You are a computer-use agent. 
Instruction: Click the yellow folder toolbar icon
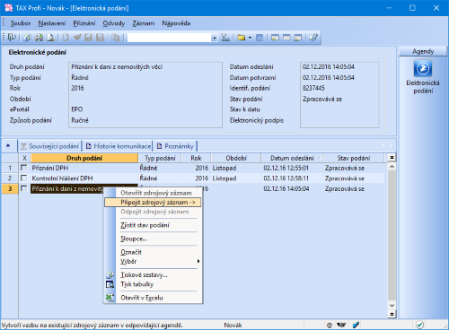242,38
